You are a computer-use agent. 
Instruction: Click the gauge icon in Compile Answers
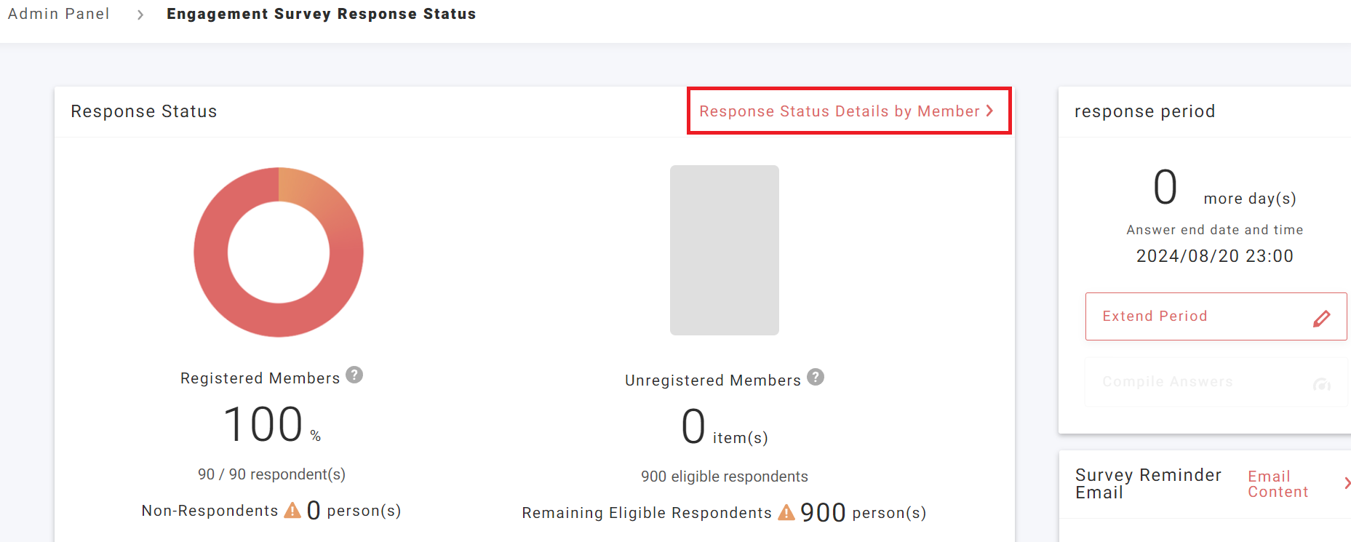coord(1321,383)
